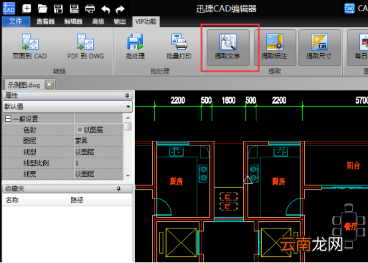Select the VIP功能 tab
Viewport: 368px width, 263px height.
point(145,21)
